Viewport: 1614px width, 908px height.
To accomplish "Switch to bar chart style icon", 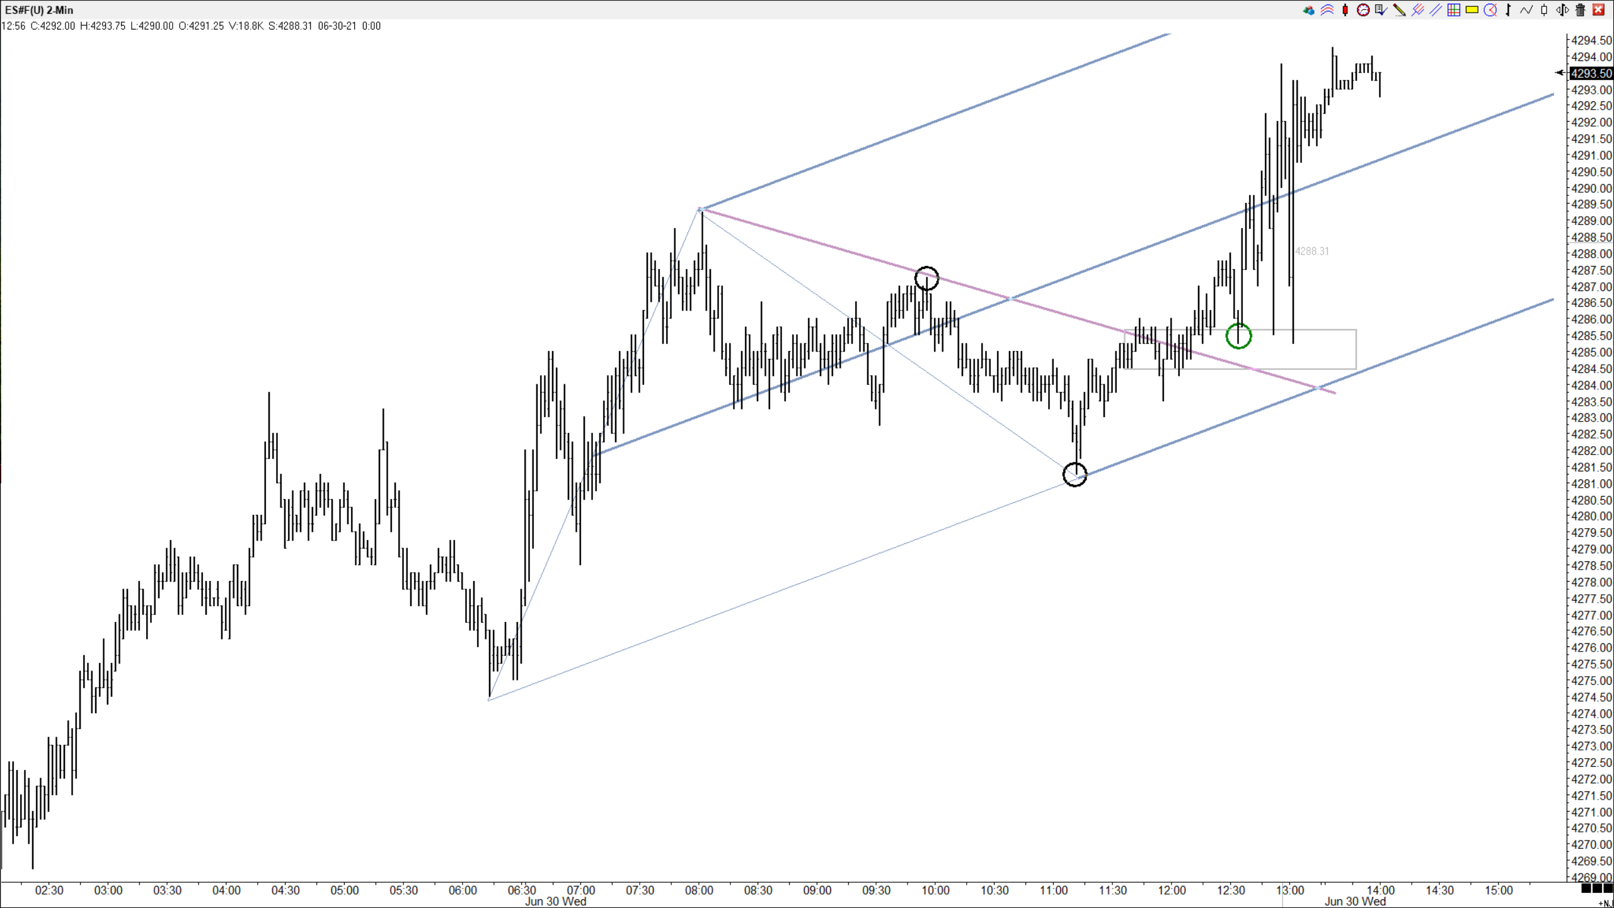I will [1508, 10].
